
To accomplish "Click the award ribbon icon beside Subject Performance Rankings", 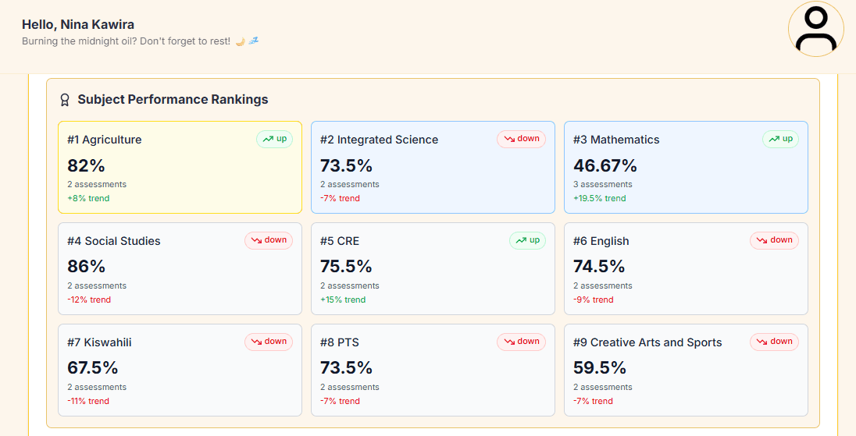I will pos(65,100).
